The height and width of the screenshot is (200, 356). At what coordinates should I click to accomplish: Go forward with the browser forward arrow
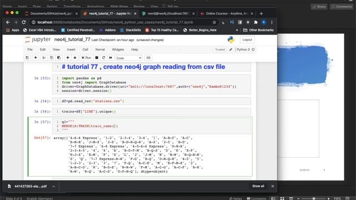16,22
